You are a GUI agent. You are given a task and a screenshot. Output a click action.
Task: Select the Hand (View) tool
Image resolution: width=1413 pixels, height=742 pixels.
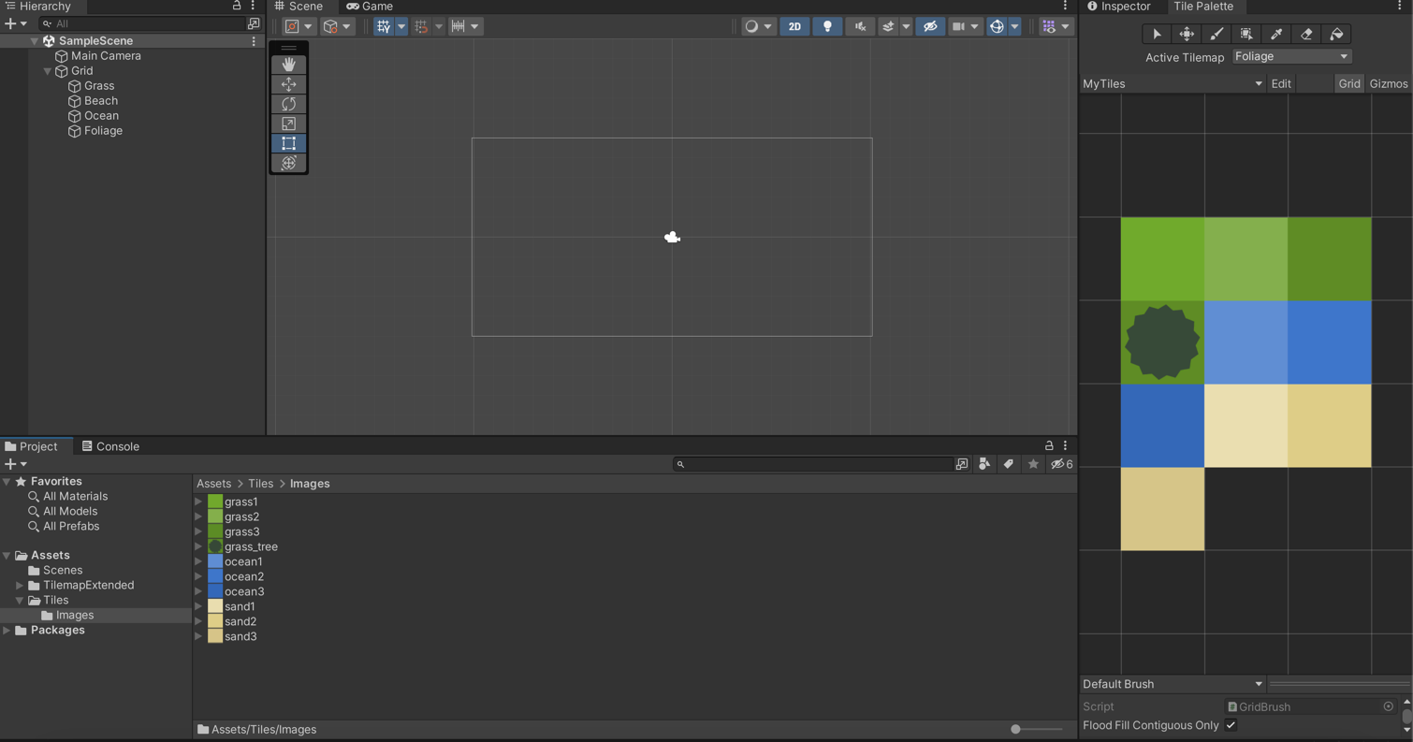coord(288,65)
